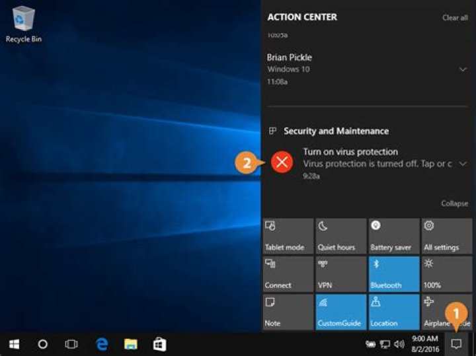Toggle the VPN quick action tile
The height and width of the screenshot is (356, 476).
pos(341,274)
